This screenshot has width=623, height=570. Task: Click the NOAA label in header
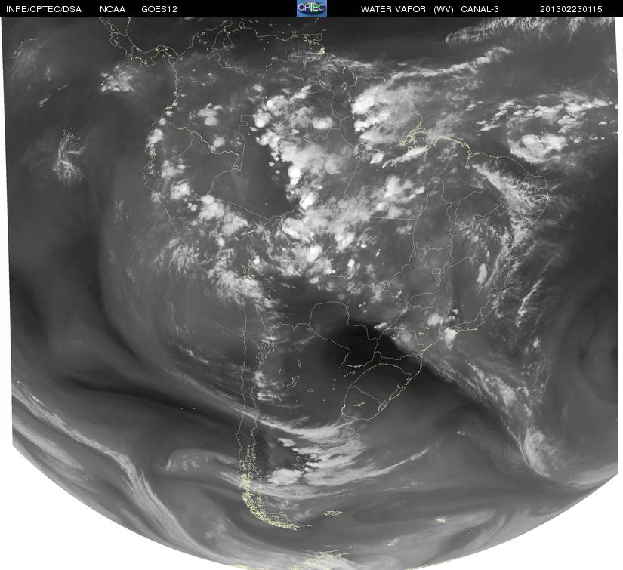point(113,9)
